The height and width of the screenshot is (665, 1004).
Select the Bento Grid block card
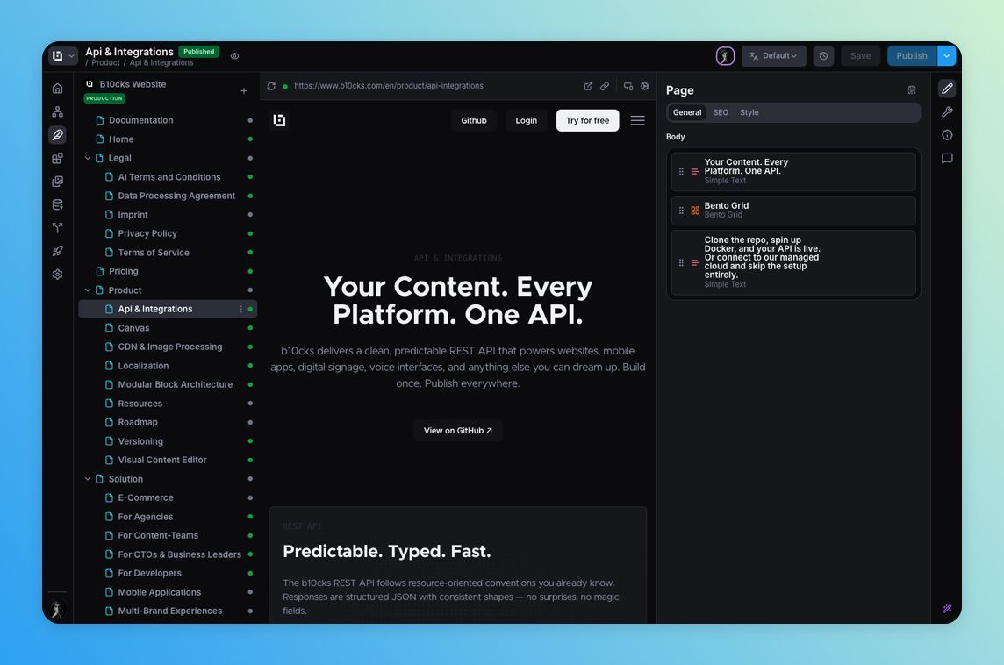coord(793,211)
